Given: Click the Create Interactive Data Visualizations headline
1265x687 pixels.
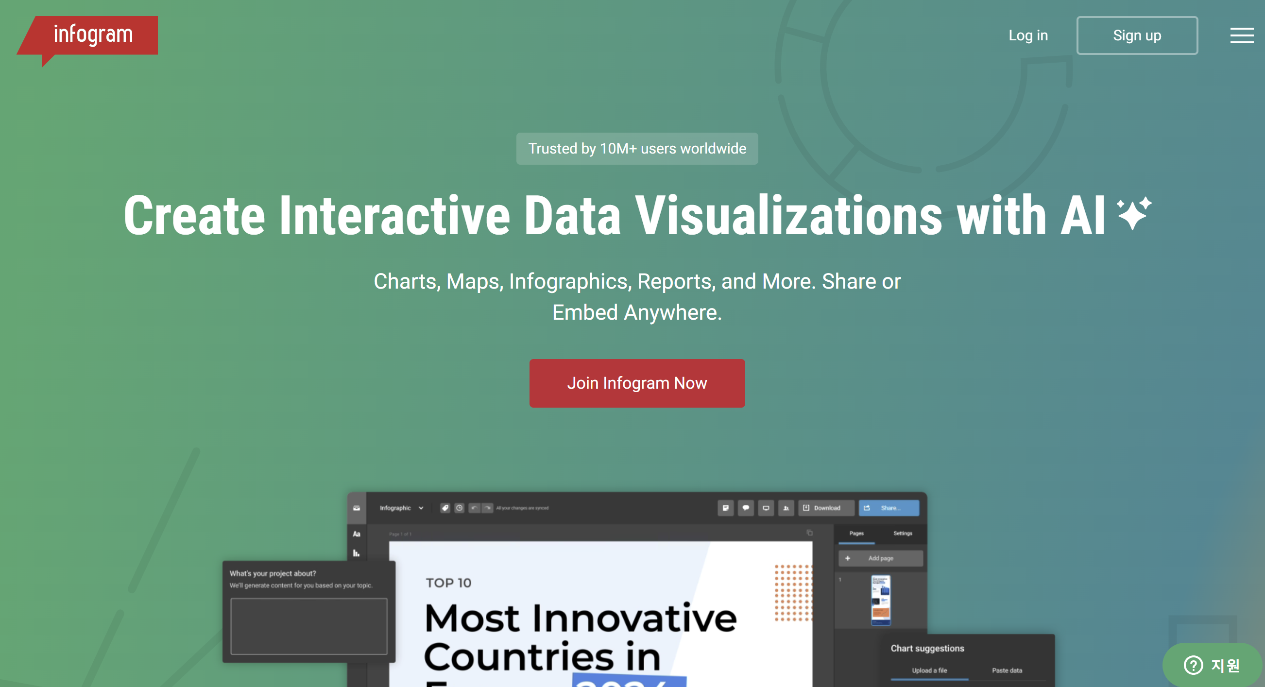Looking at the screenshot, I should [615, 215].
